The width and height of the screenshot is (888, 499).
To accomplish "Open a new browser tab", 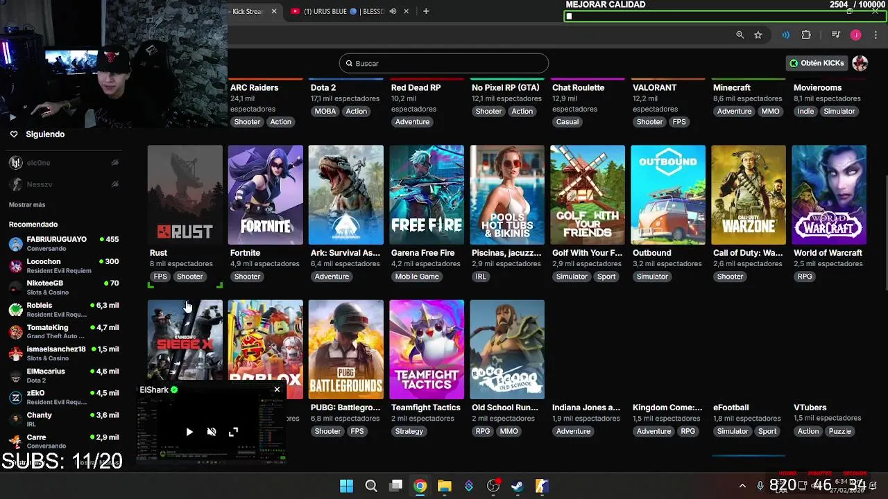I will [x=426, y=11].
